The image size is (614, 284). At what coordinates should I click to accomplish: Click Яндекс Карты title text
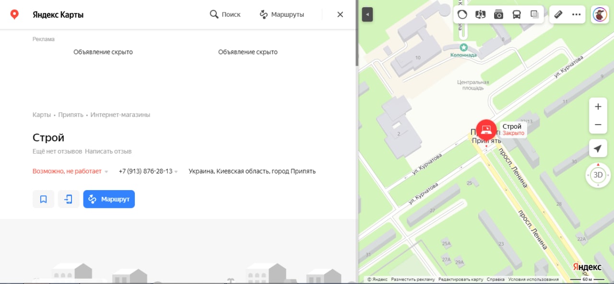pyautogui.click(x=58, y=15)
